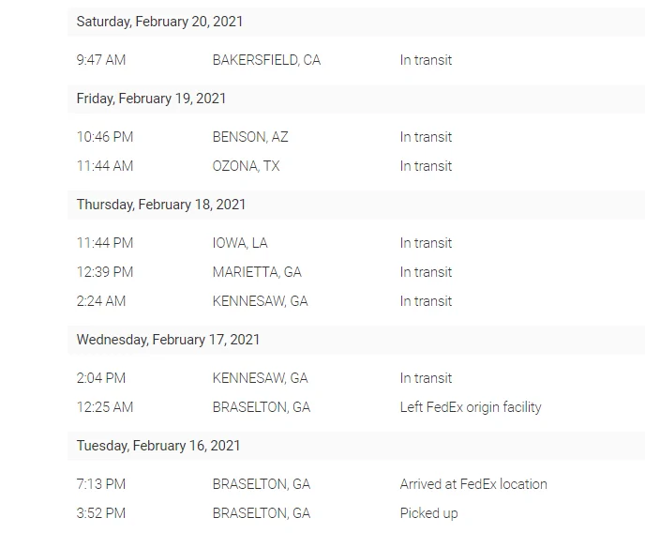Click the MARIETTA, GA location entry
The height and width of the screenshot is (533, 645).
point(257,272)
